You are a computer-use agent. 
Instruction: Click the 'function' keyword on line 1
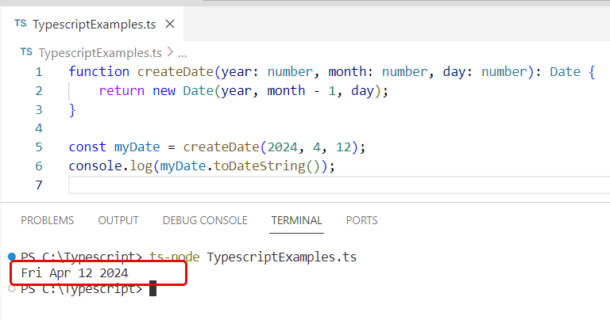coord(98,72)
